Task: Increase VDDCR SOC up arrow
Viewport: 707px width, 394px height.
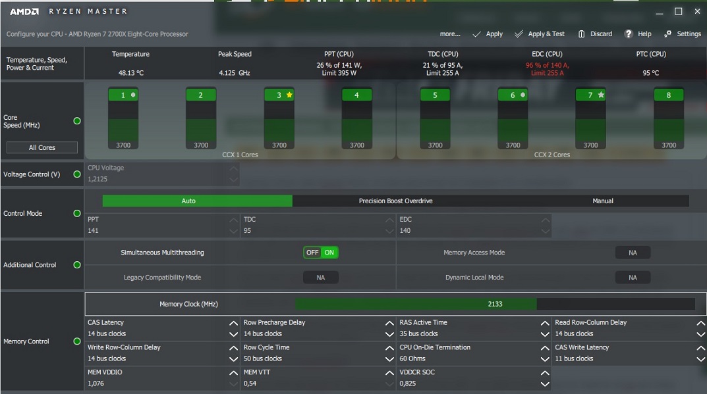Action: (x=545, y=373)
